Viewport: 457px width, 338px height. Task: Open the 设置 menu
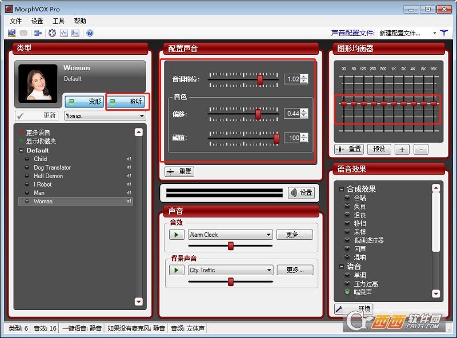pos(37,21)
